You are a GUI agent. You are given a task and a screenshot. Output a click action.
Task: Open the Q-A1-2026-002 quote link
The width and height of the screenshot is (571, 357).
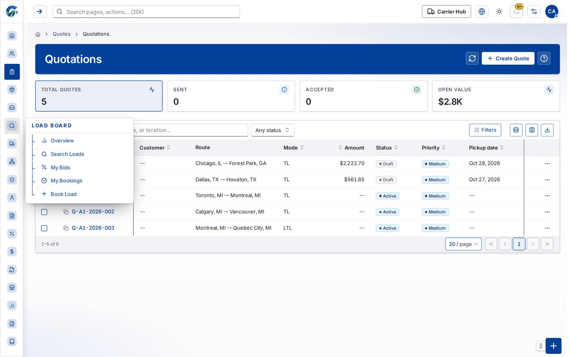point(93,212)
